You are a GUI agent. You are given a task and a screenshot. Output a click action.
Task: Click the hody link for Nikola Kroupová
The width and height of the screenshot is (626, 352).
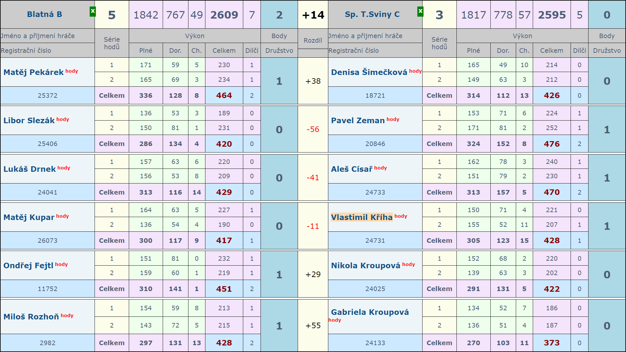pyautogui.click(x=409, y=264)
